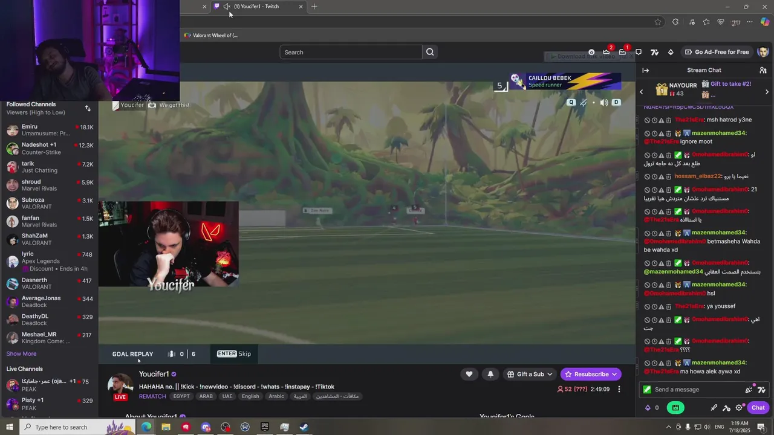Bookmark this page with the star icon

tap(657, 22)
